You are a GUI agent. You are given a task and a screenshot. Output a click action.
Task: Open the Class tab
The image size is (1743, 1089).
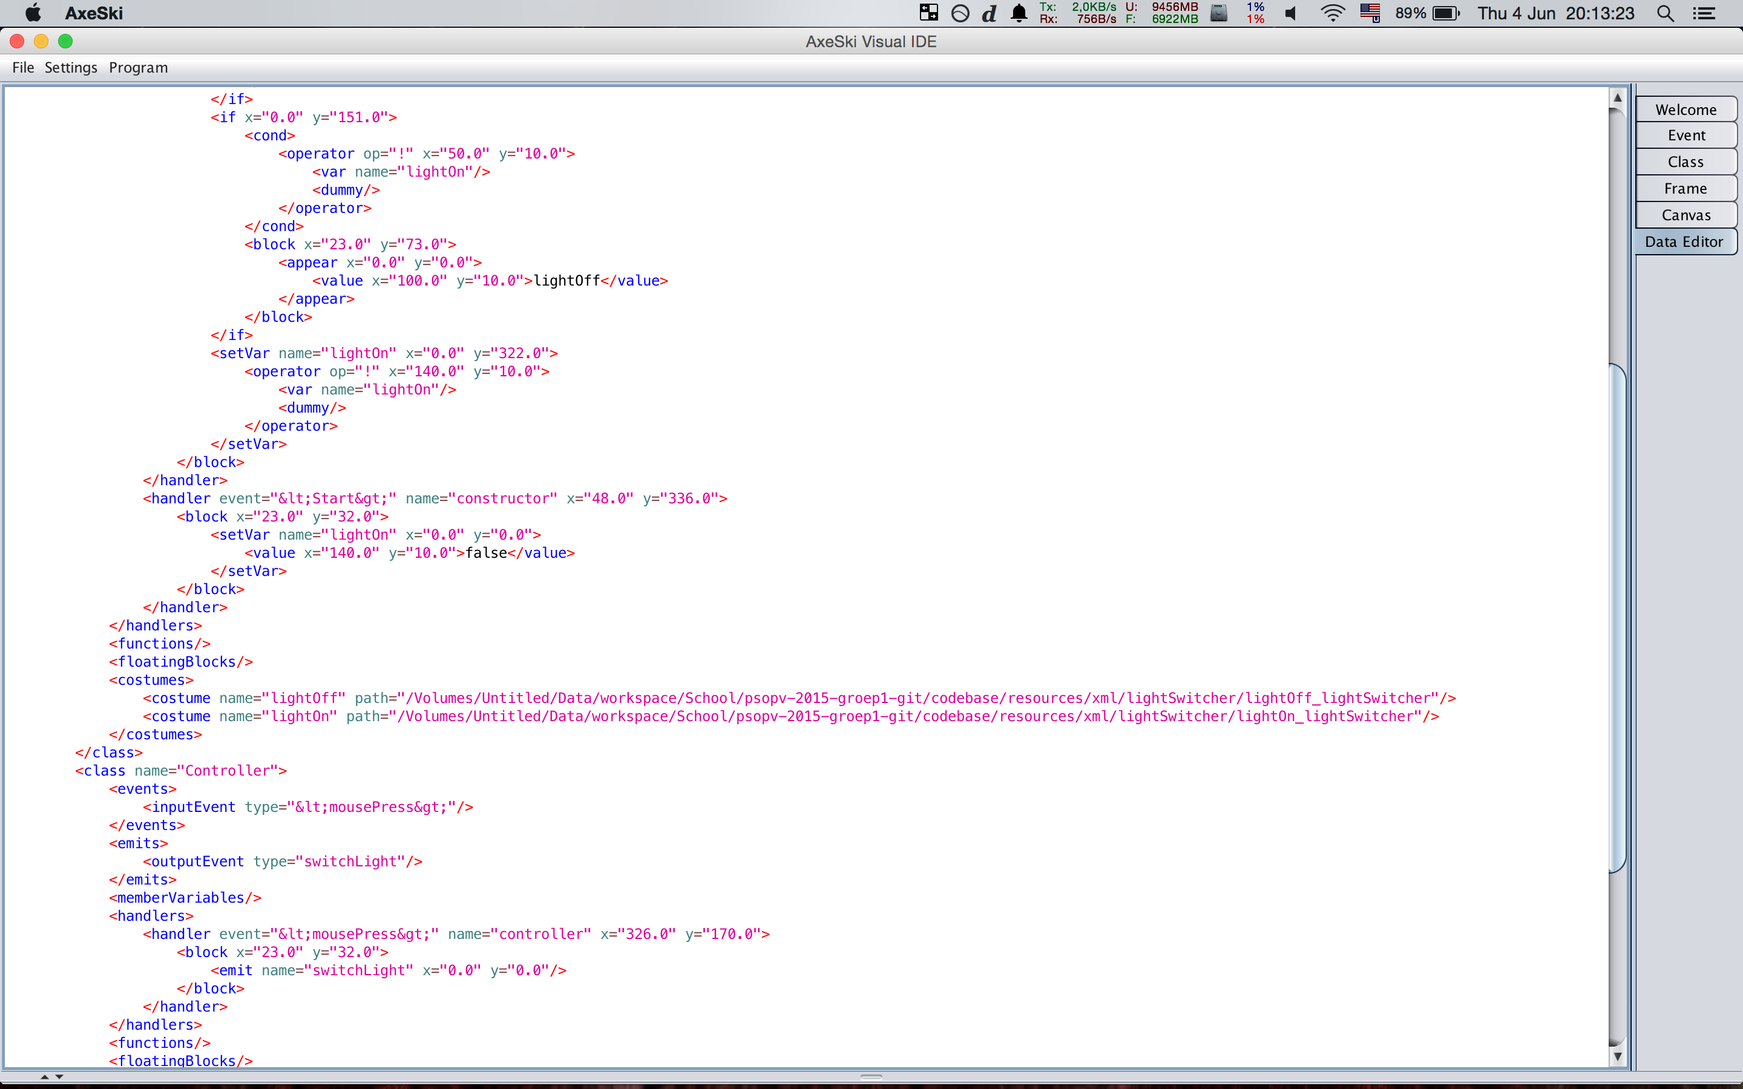click(1686, 162)
